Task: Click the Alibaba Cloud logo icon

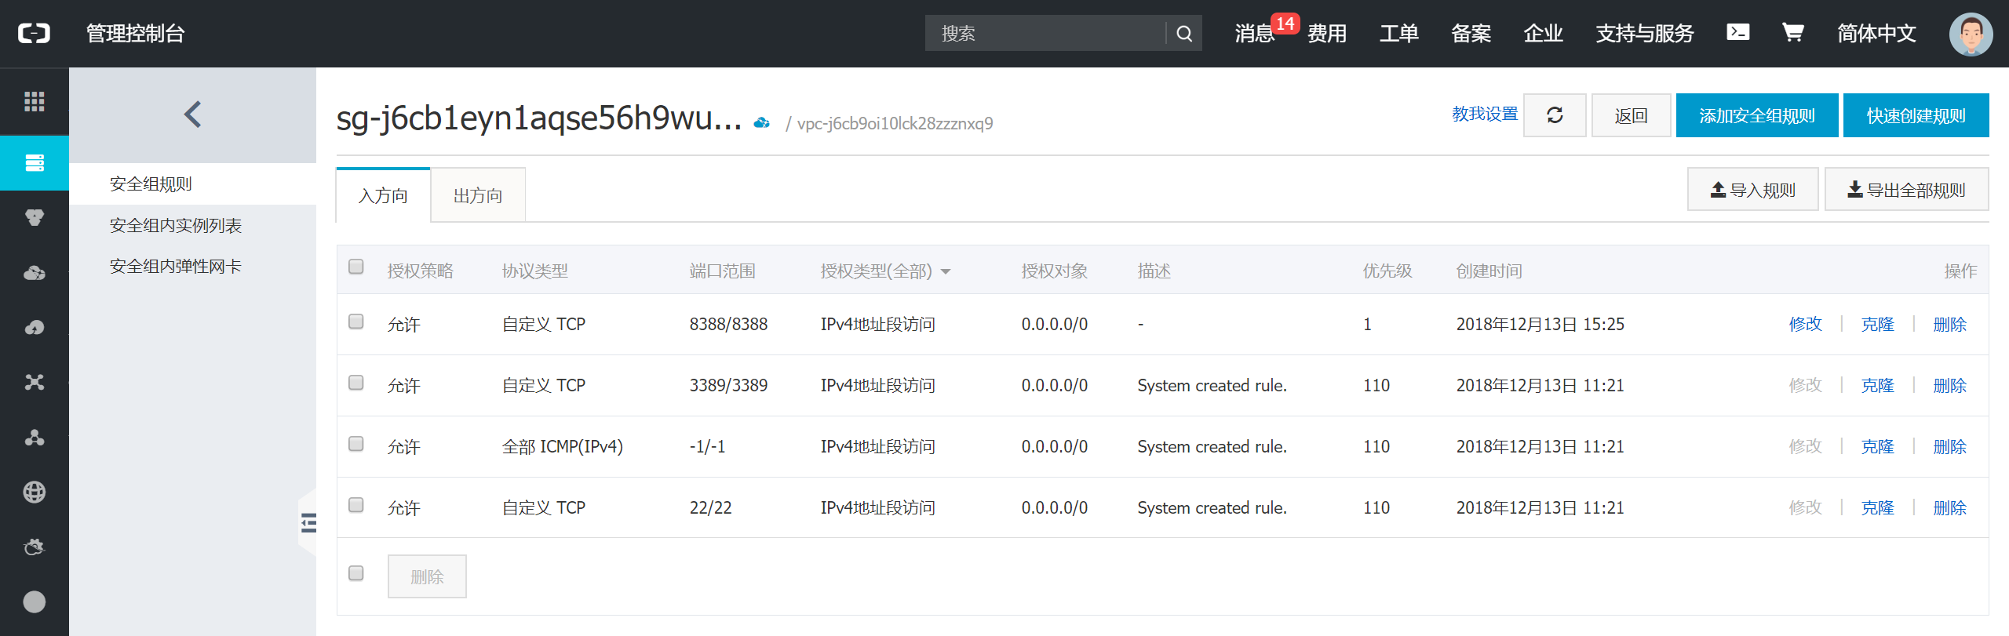Action: 34,33
